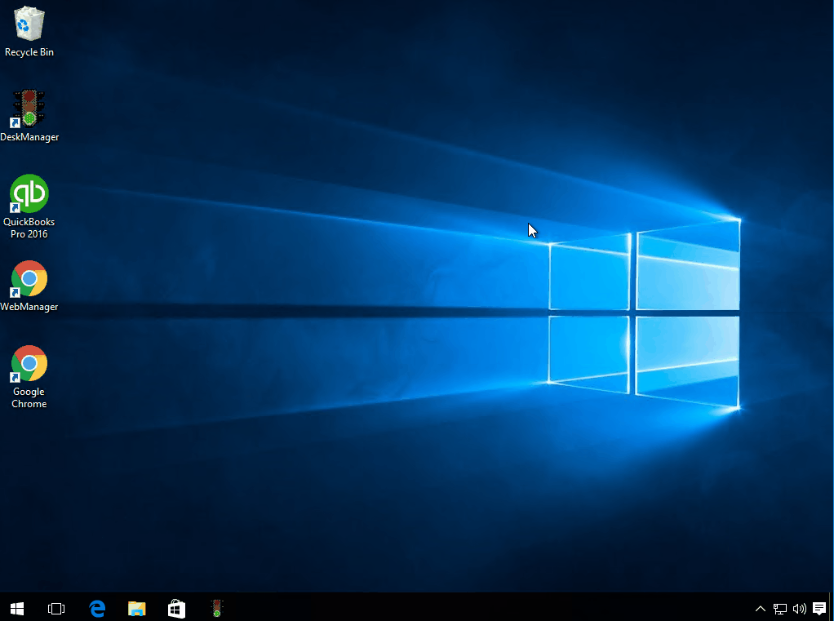The width and height of the screenshot is (834, 621).
Task: Open File Explorer from the taskbar
Action: coord(137,608)
